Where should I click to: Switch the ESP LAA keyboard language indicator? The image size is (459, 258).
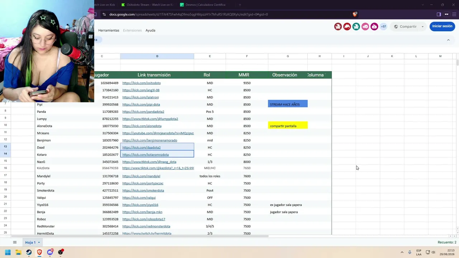point(419,252)
